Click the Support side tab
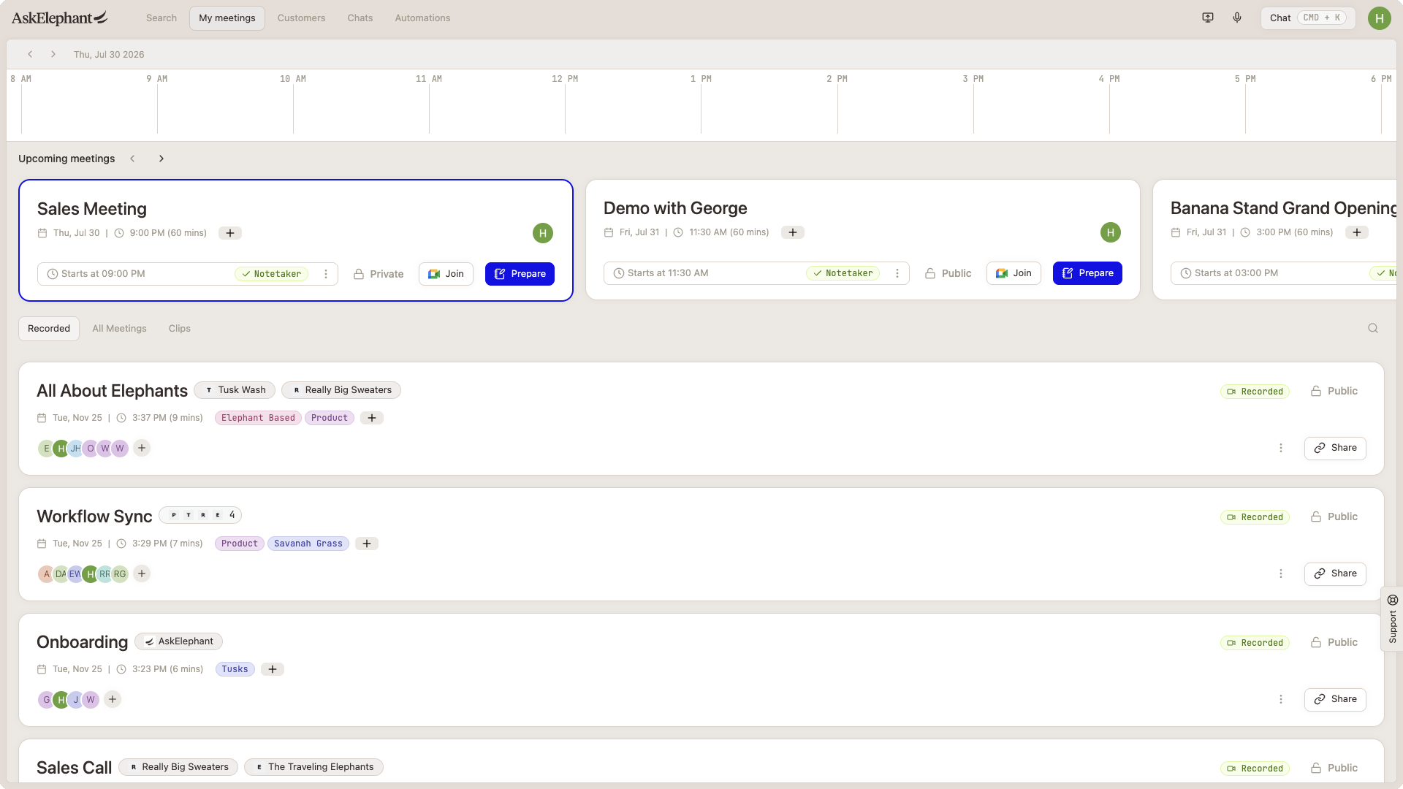 pyautogui.click(x=1392, y=618)
